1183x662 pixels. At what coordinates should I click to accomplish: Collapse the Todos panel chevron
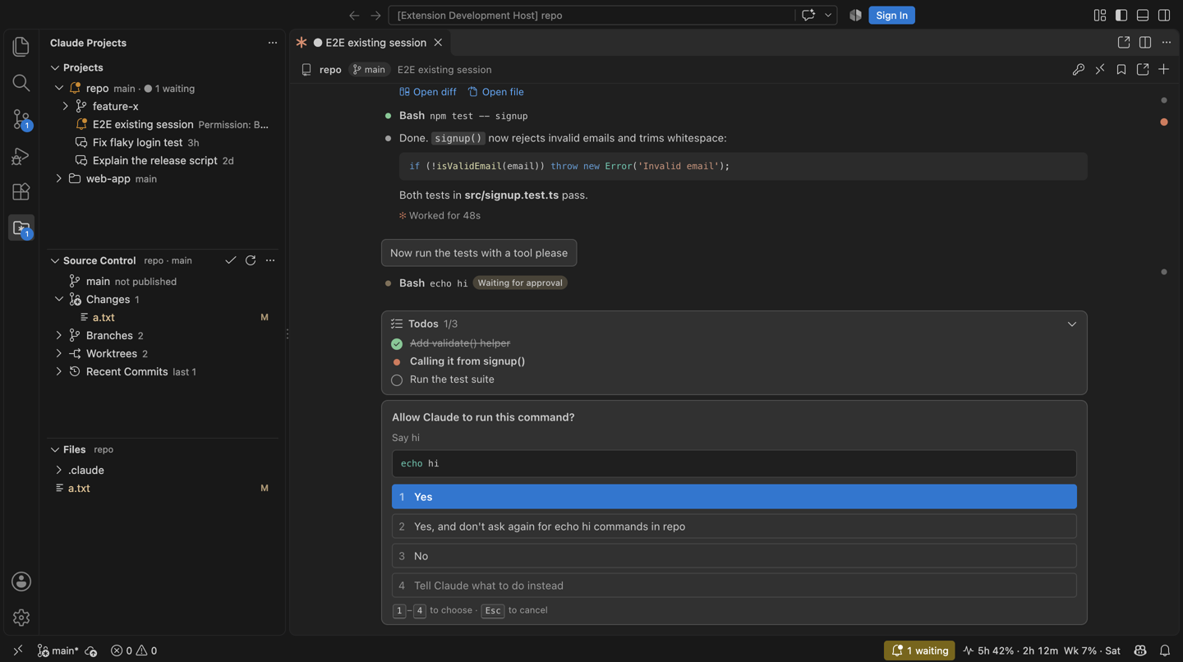pyautogui.click(x=1072, y=324)
